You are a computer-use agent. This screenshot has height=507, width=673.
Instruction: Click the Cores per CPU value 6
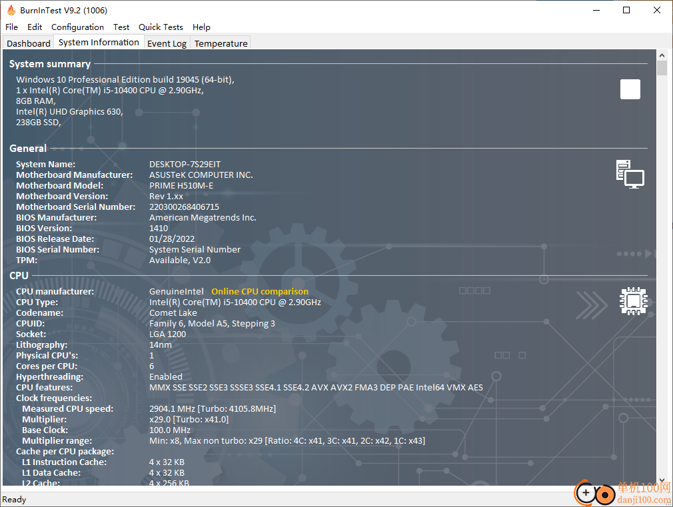(x=151, y=366)
